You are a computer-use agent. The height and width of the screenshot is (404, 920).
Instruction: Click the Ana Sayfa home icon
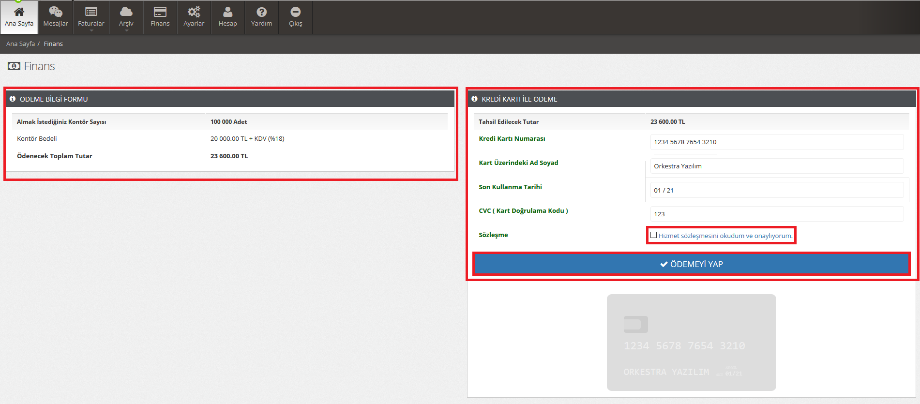(x=19, y=12)
